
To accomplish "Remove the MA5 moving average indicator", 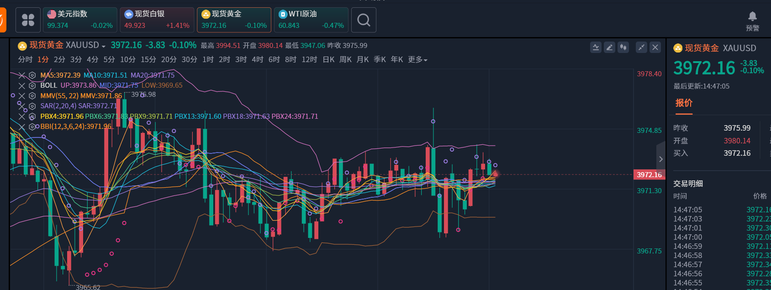I will pyautogui.click(x=21, y=75).
